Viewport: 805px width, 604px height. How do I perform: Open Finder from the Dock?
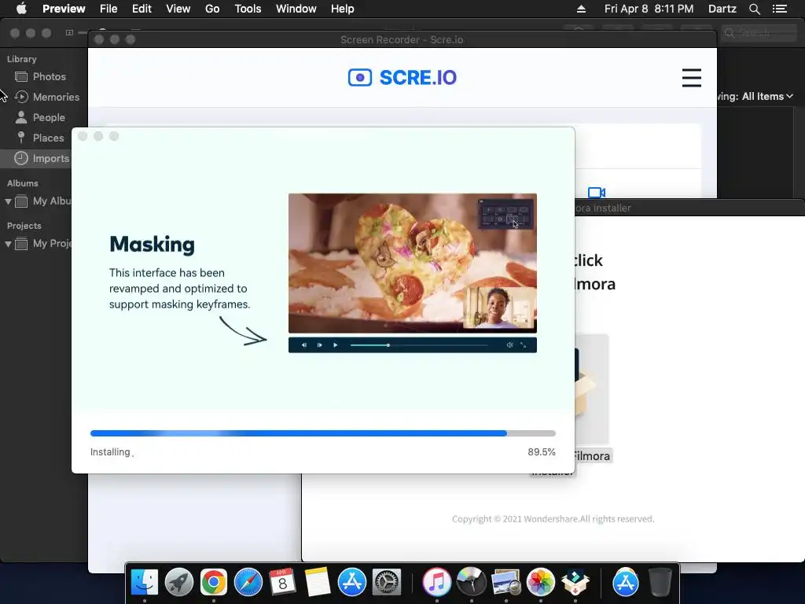pos(145,582)
